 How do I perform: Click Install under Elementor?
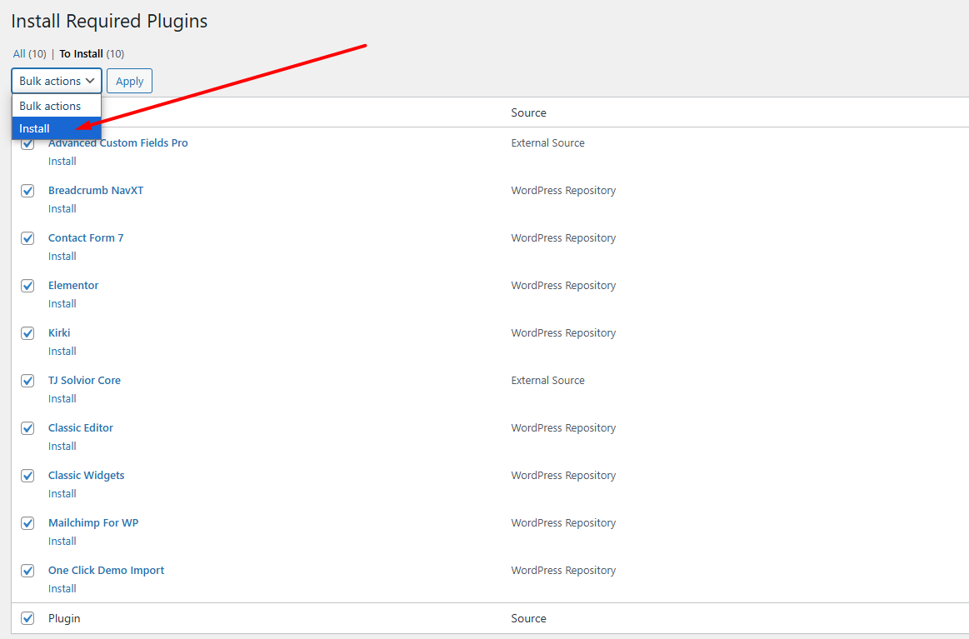62,304
